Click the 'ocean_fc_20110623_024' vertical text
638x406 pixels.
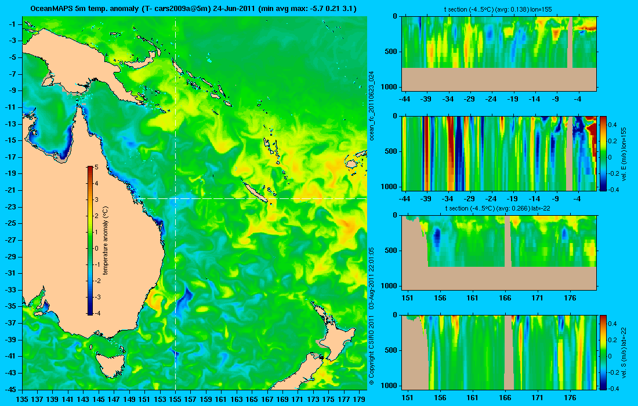coord(371,106)
